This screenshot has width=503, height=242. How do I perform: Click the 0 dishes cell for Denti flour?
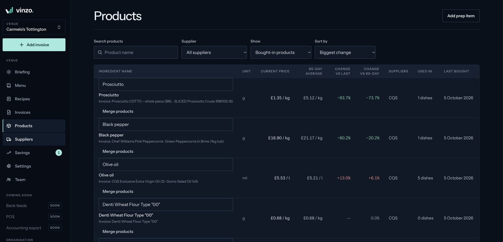[x=425, y=218]
